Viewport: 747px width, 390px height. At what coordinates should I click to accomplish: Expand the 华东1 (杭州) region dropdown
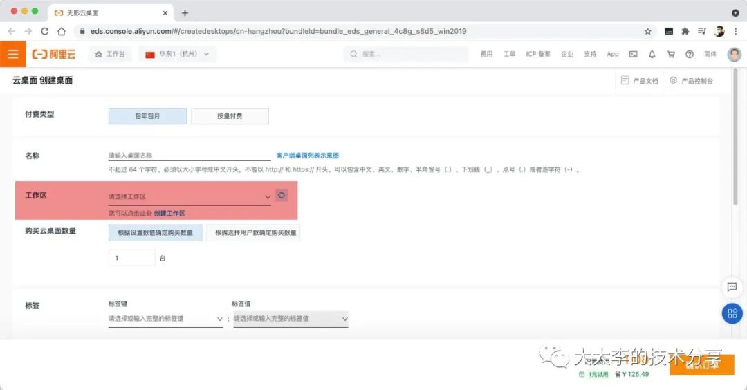[x=177, y=55]
